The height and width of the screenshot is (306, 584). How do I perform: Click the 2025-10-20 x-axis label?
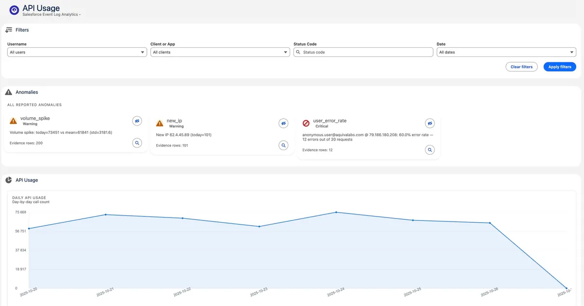(28, 292)
